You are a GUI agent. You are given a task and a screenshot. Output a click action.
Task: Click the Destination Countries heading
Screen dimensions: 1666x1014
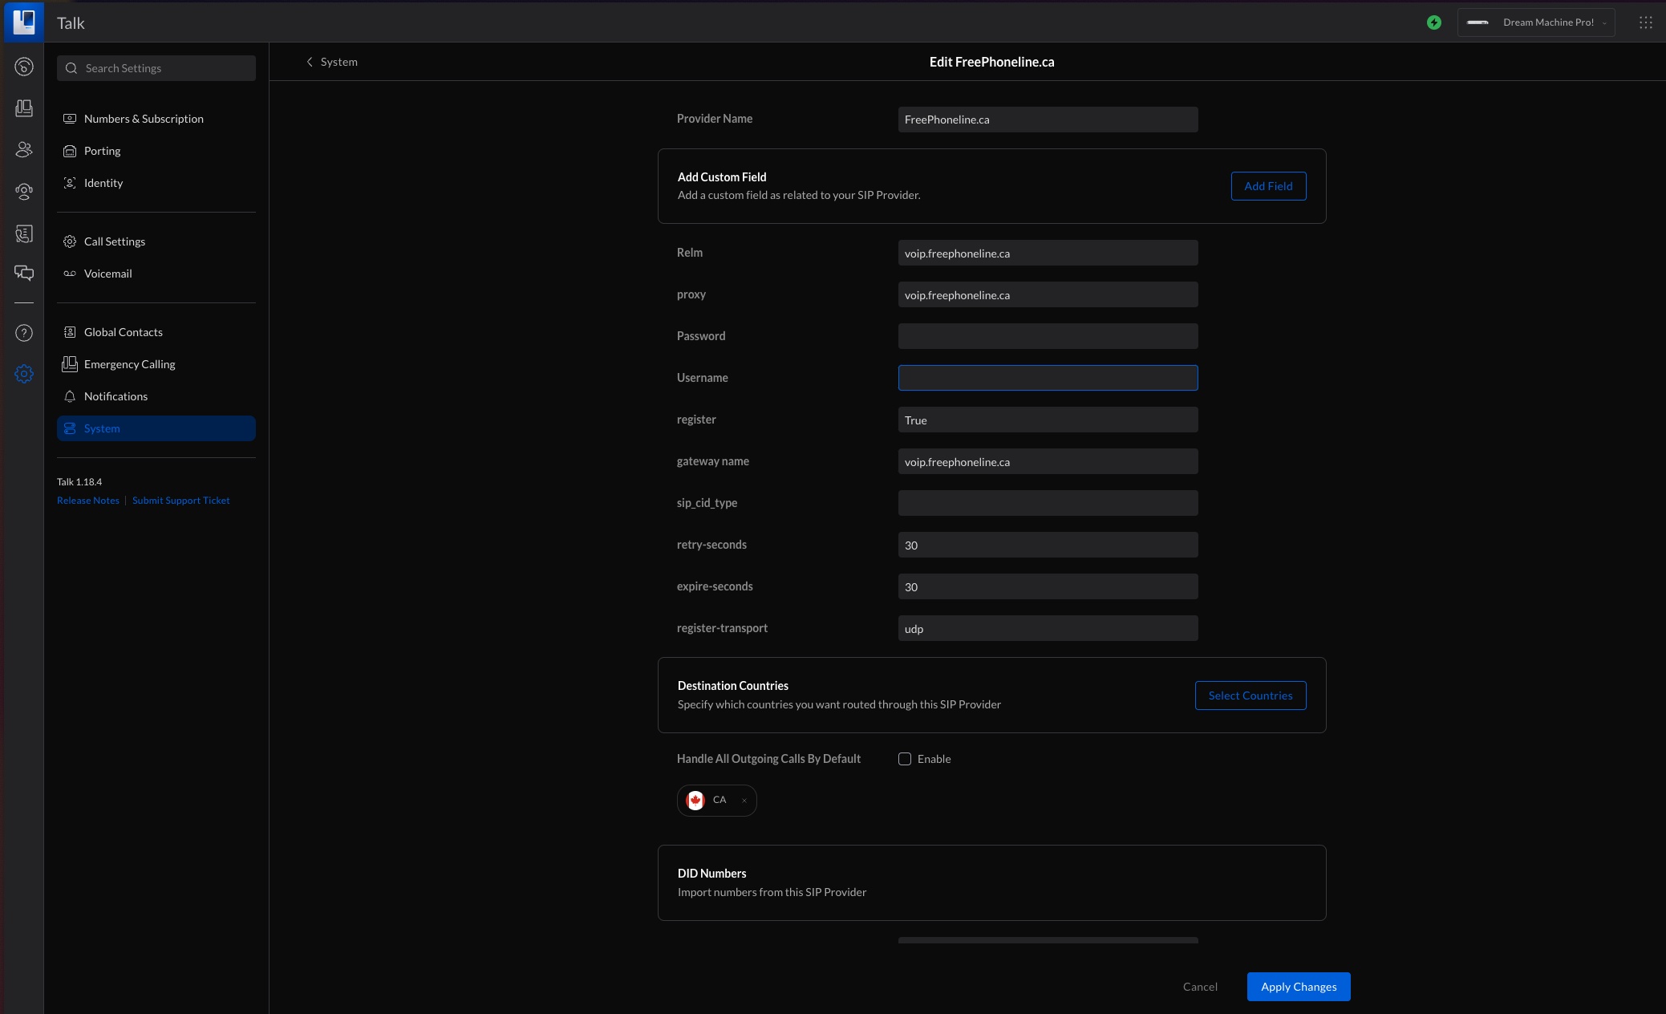(733, 686)
